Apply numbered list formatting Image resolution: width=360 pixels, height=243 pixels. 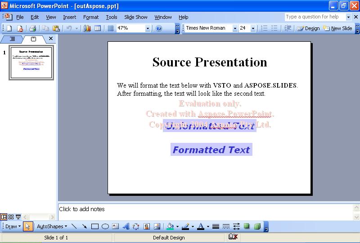264,28
